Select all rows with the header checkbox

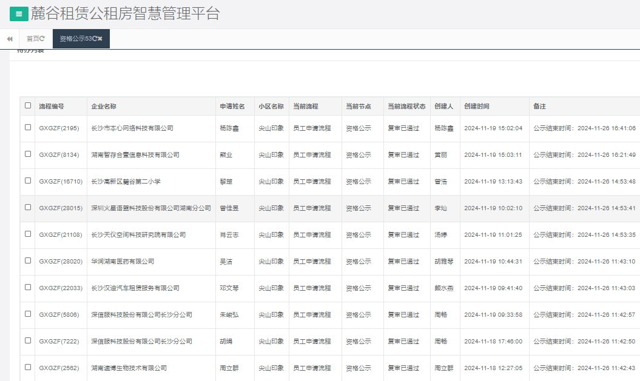[27, 105]
